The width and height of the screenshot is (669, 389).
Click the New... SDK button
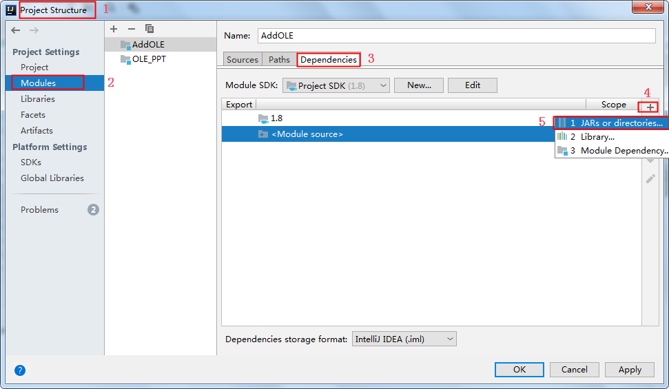[419, 85]
